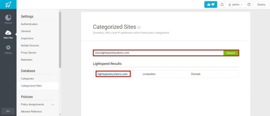Open Retention settings
Image resolution: width=270 pixels, height=116 pixels.
coord(27,60)
